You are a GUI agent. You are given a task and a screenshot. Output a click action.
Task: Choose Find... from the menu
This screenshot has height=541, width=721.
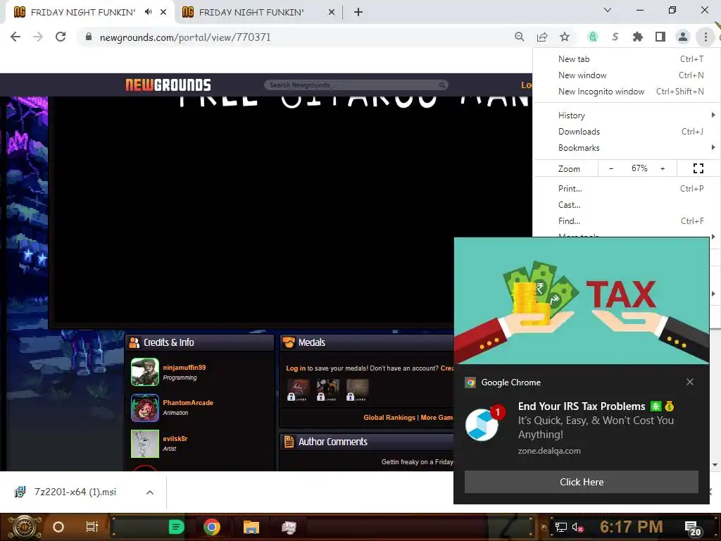(x=626, y=220)
